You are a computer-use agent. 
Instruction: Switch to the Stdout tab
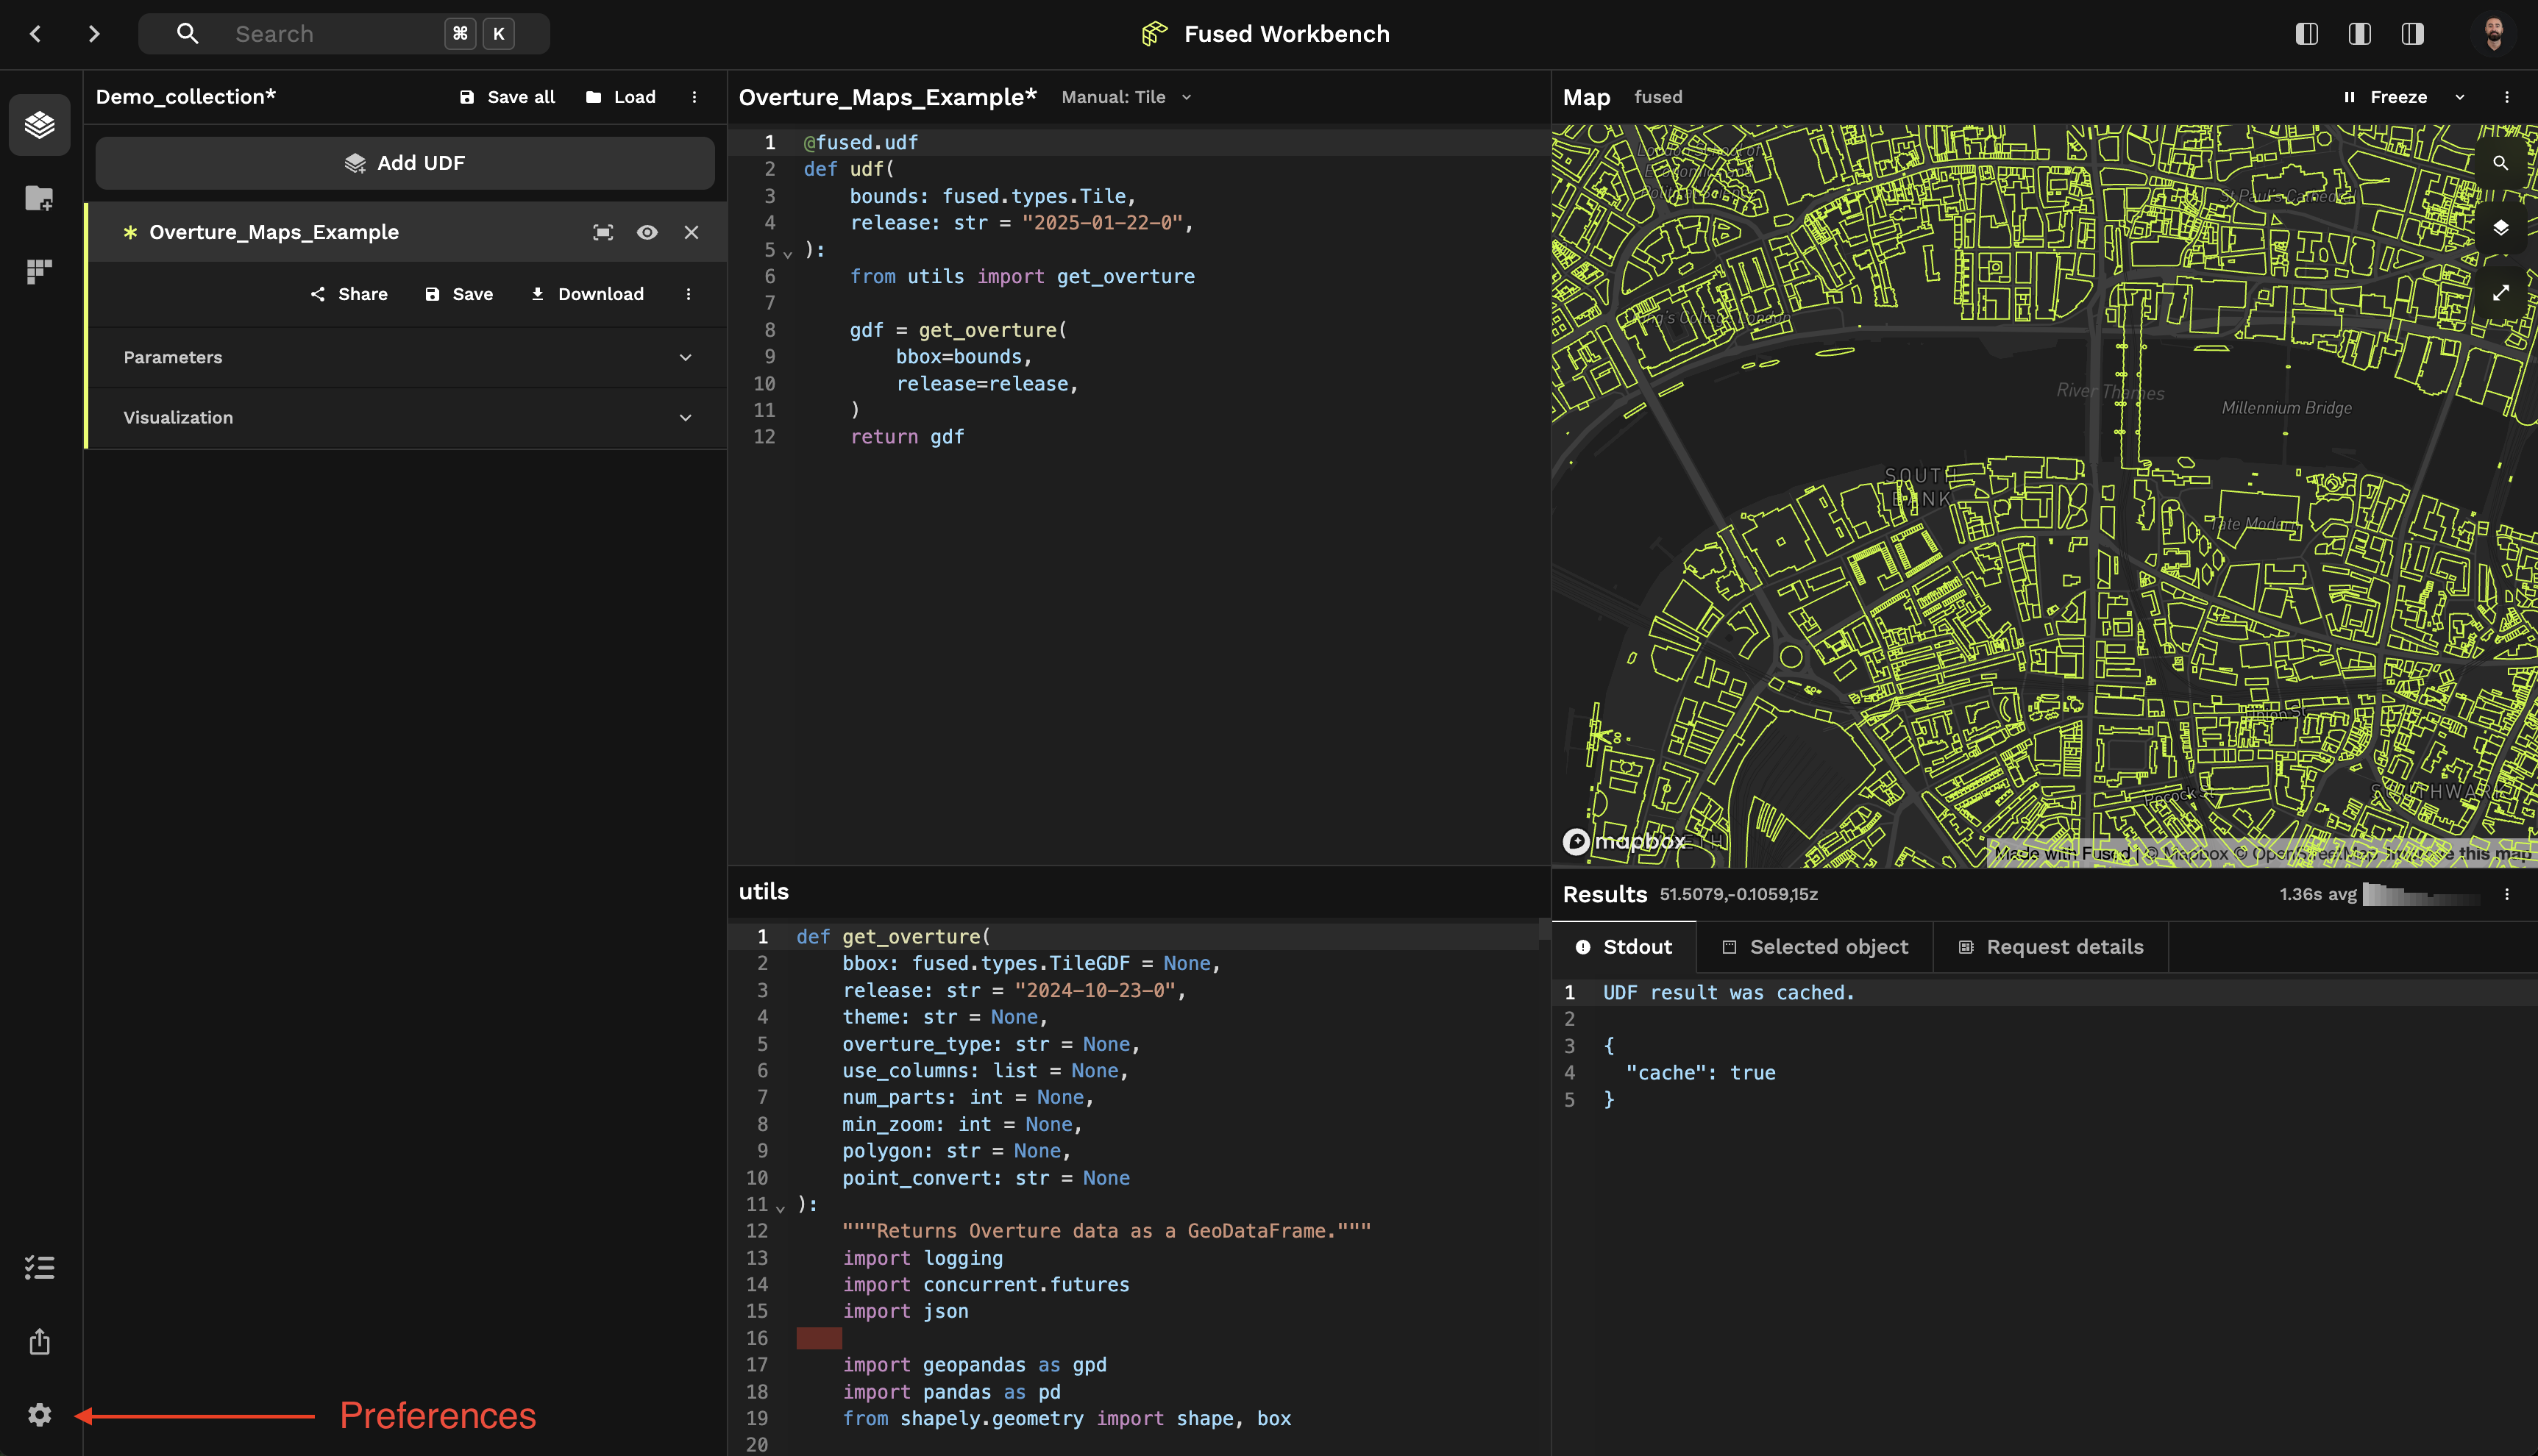(1624, 947)
